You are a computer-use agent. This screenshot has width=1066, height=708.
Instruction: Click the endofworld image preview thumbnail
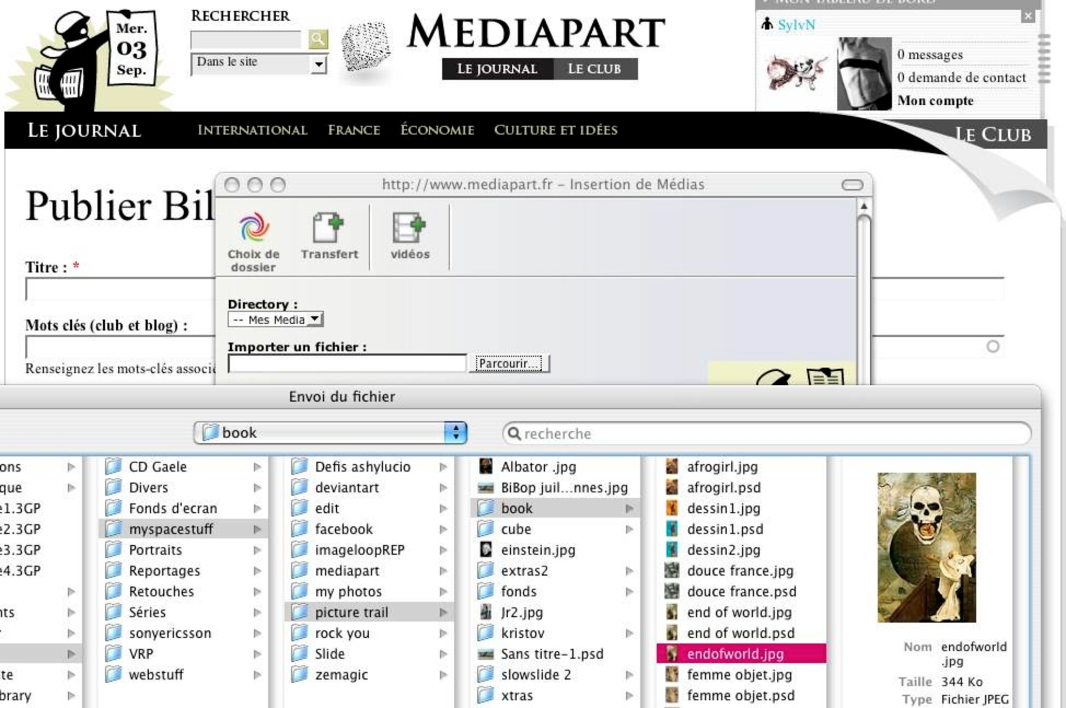(x=926, y=547)
